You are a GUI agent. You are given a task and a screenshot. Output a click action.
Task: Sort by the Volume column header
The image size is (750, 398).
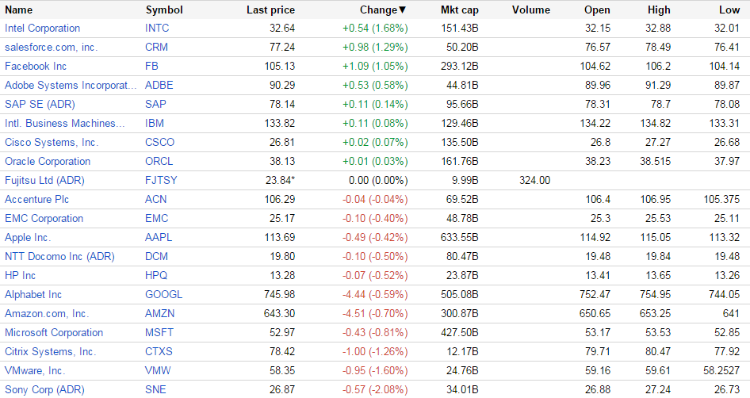(x=530, y=10)
